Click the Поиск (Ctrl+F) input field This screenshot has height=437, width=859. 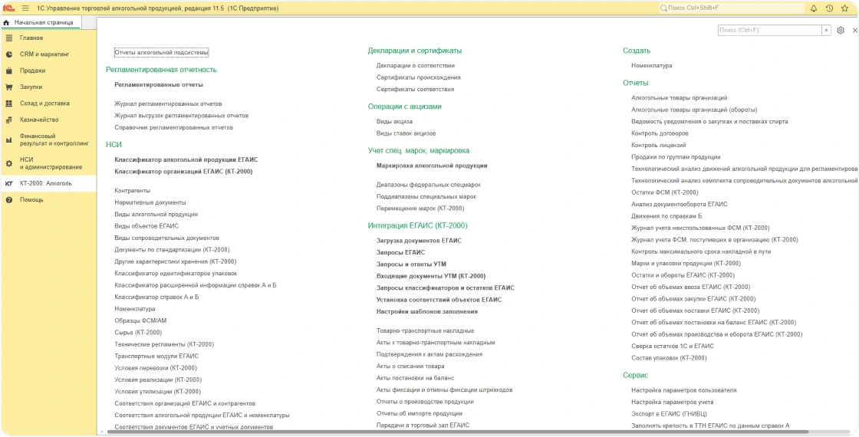coord(770,31)
